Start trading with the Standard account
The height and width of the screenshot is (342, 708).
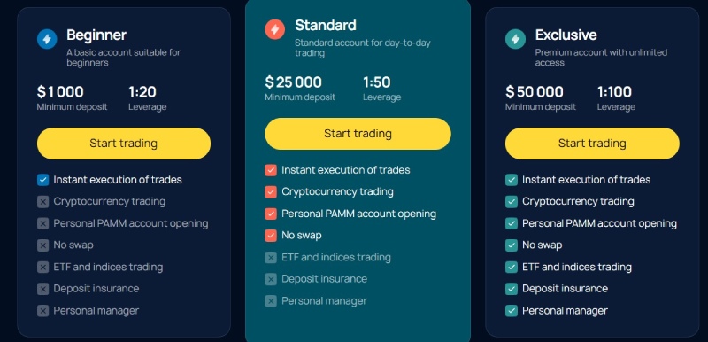pos(358,134)
